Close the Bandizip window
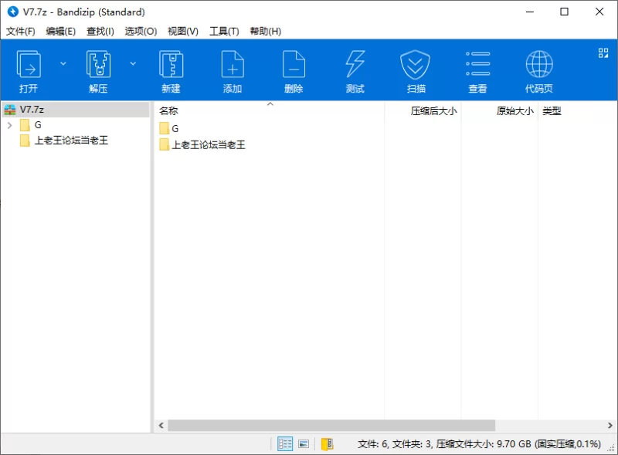 599,12
